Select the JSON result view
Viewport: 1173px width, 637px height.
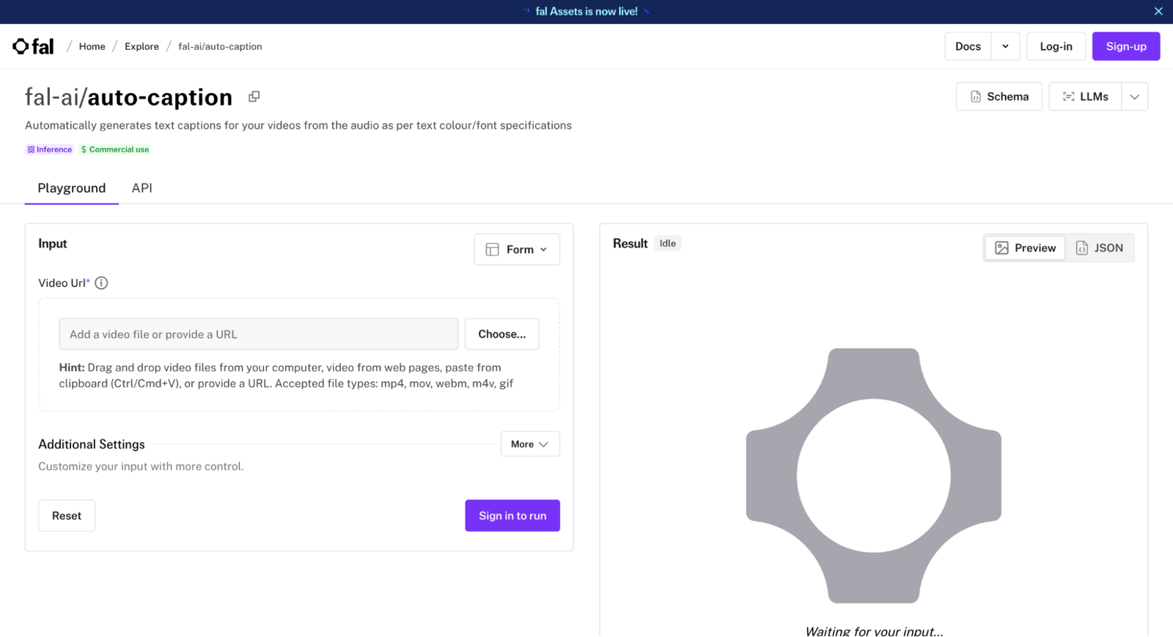pyautogui.click(x=1100, y=248)
